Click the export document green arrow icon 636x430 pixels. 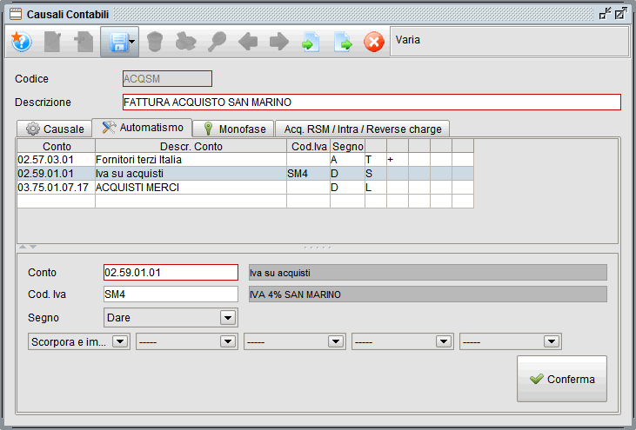coord(343,42)
